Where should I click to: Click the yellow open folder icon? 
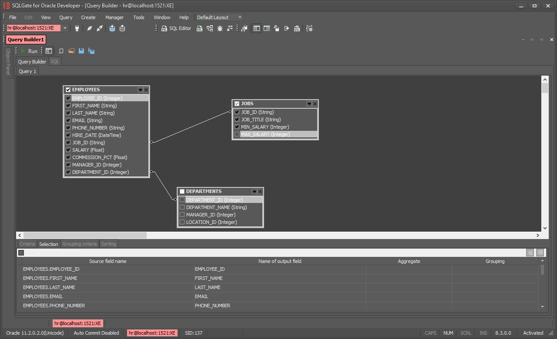pos(71,51)
